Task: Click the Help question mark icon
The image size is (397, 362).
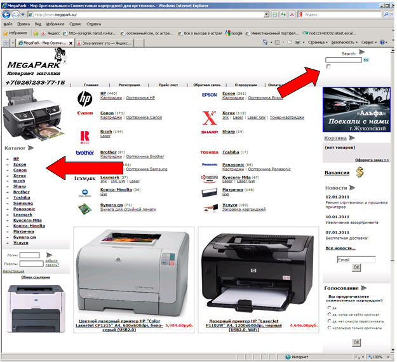Action: [382, 43]
